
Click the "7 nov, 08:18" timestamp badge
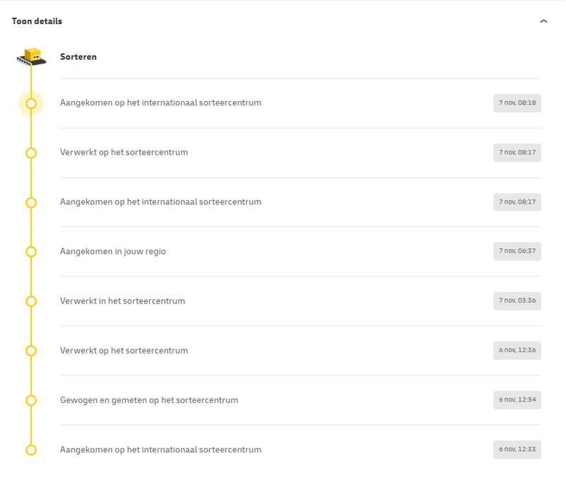point(517,103)
